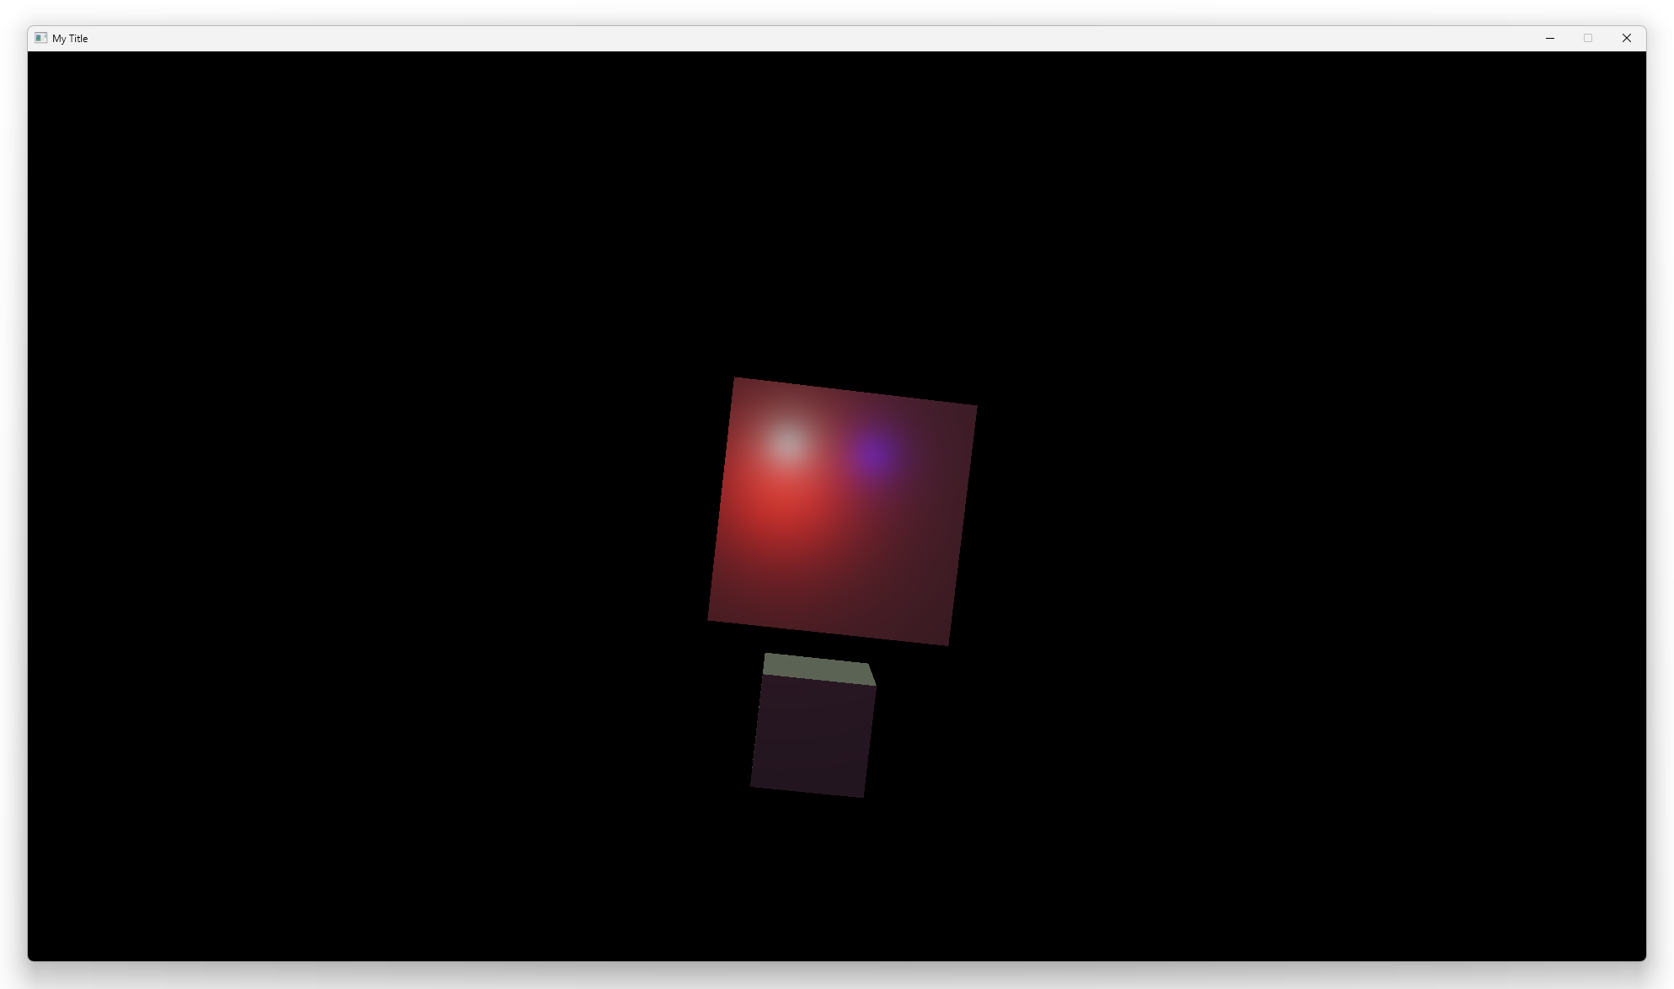This screenshot has width=1674, height=989.
Task: Click the empty title bar area in the middle
Action: (809, 38)
